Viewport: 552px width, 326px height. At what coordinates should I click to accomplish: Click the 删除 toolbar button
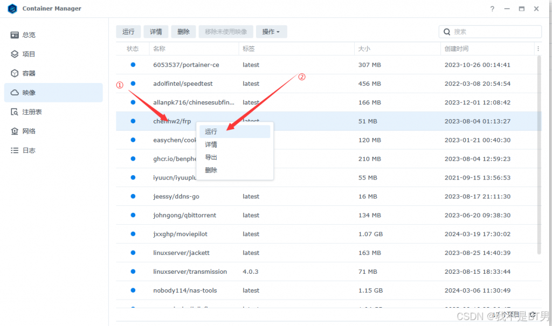183,32
